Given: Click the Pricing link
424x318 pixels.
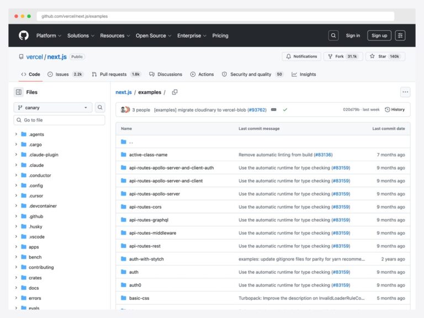Looking at the screenshot, I should (220, 35).
